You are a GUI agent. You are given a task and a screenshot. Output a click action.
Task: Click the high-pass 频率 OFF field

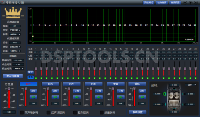[x=15, y=26]
